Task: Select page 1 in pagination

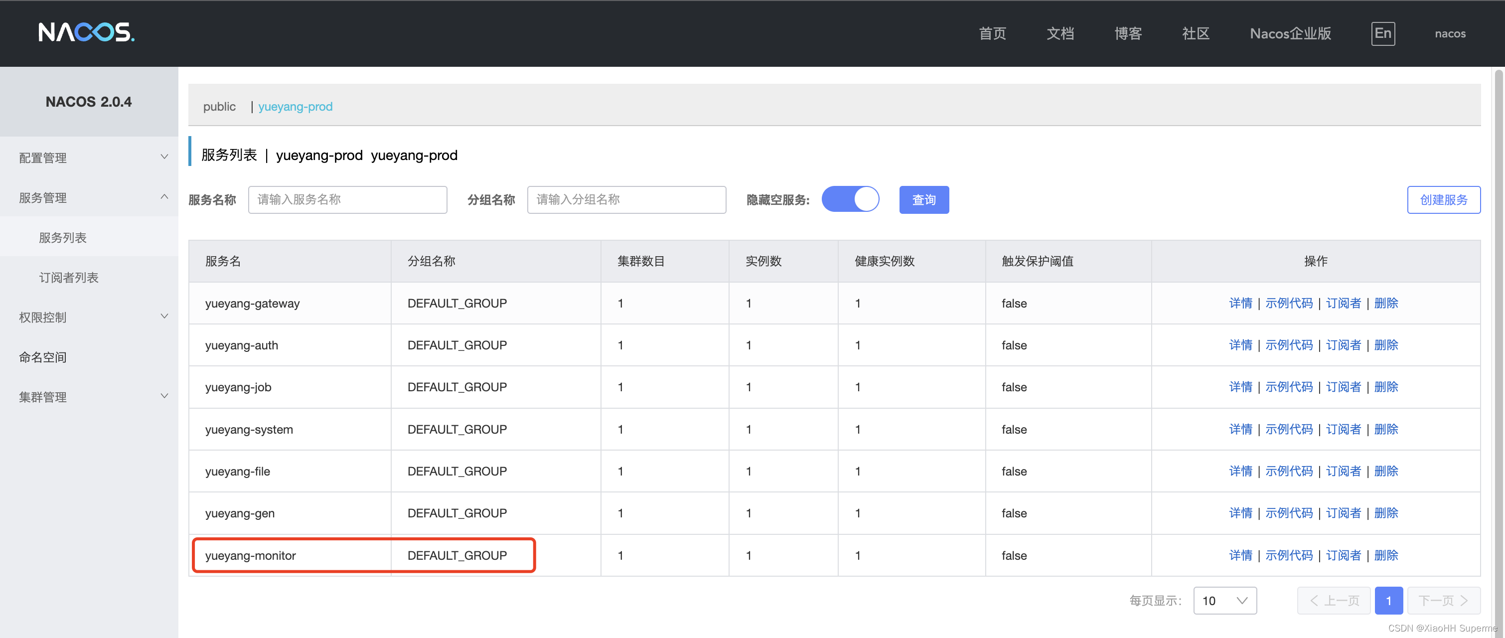Action: point(1389,601)
